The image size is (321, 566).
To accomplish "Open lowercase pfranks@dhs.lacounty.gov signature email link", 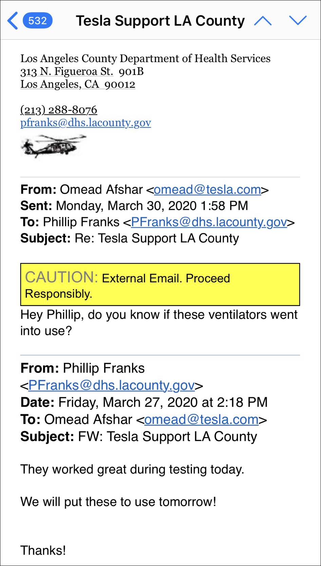I will (x=86, y=123).
